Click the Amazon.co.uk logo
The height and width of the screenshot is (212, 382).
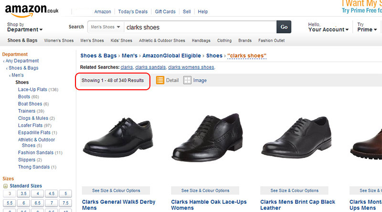coord(32,9)
